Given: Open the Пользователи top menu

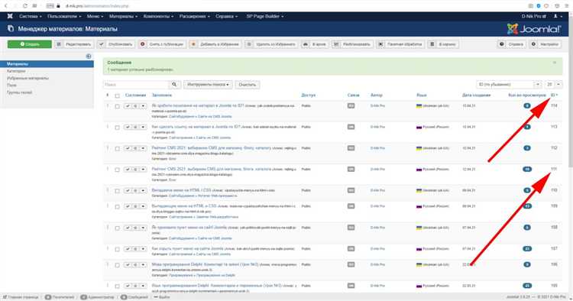Looking at the screenshot, I should pos(64,16).
